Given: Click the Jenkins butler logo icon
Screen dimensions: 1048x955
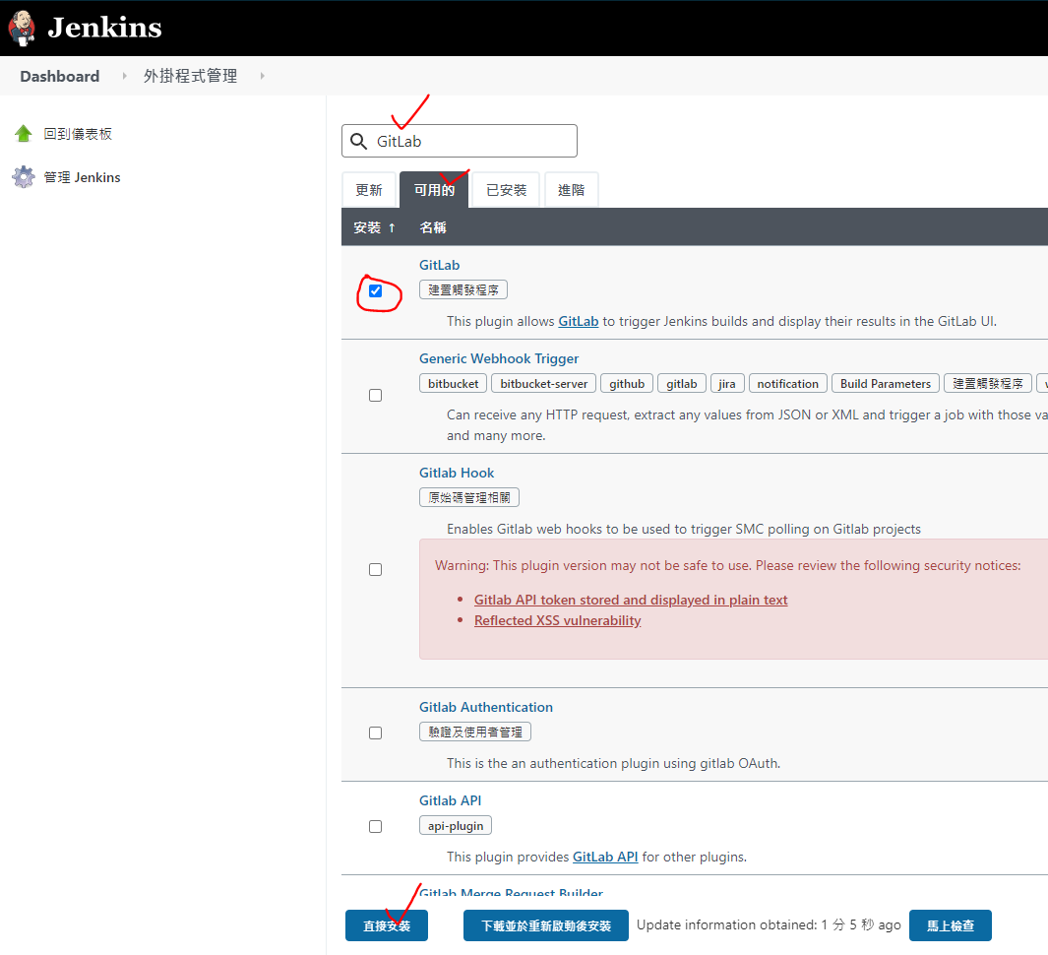Looking at the screenshot, I should pos(22,29).
